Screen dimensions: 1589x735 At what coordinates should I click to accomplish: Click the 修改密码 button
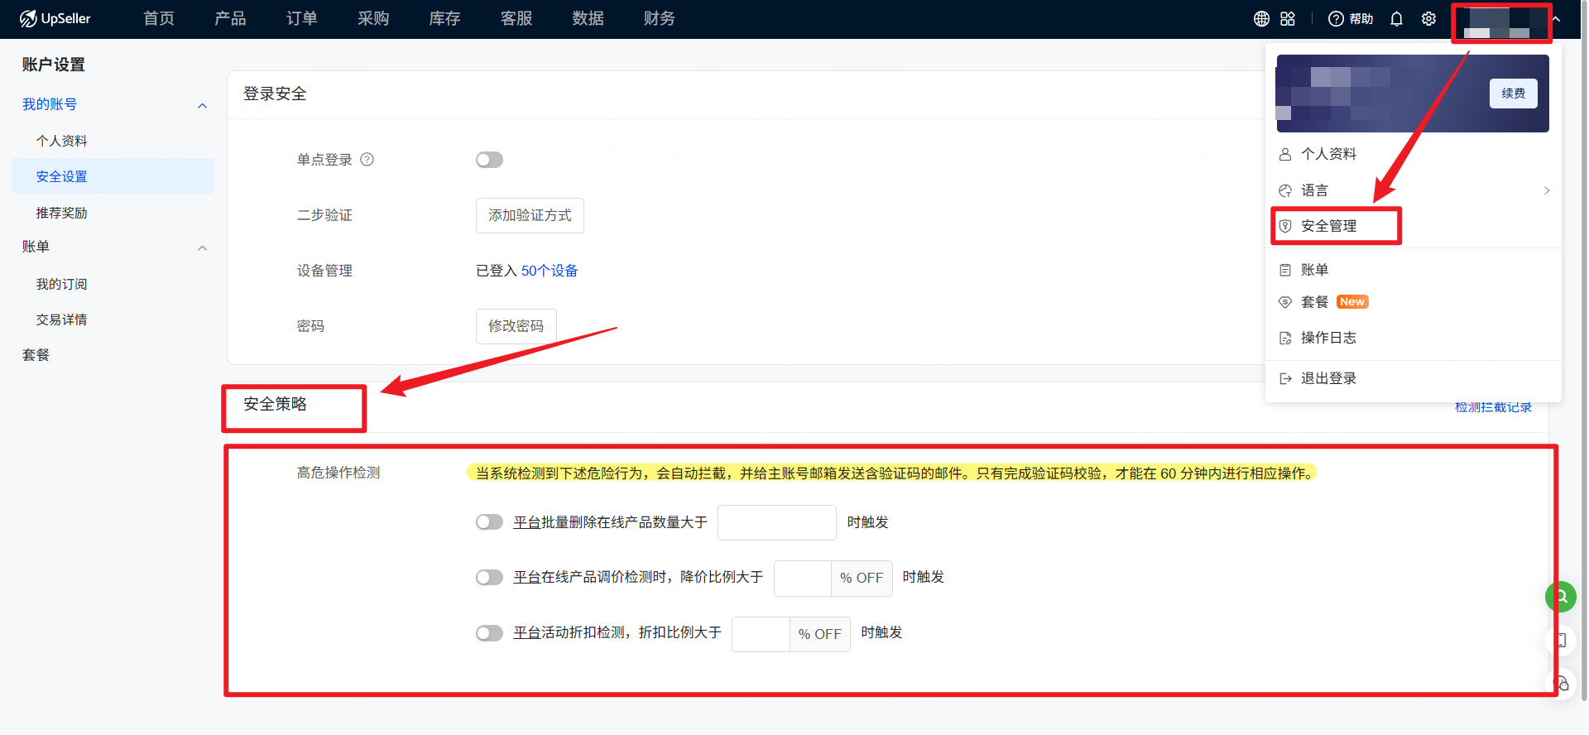tap(516, 326)
